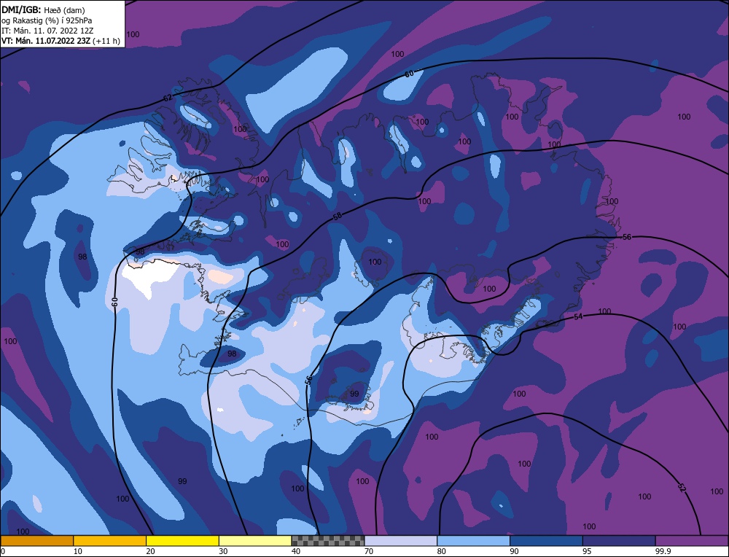Click the medium blue 90–95 legend swatch
The height and width of the screenshot is (557, 729).
[546, 540]
